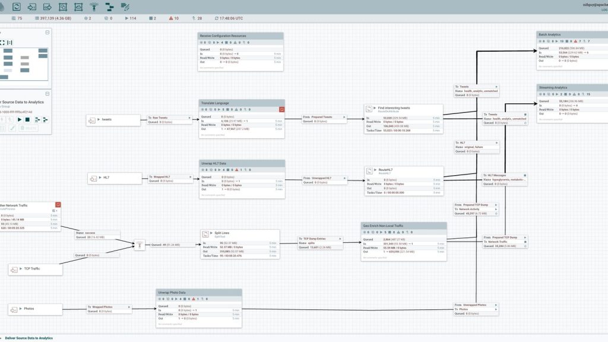
Task: Select the Streaming Analytics group header
Action: [x=572, y=88]
